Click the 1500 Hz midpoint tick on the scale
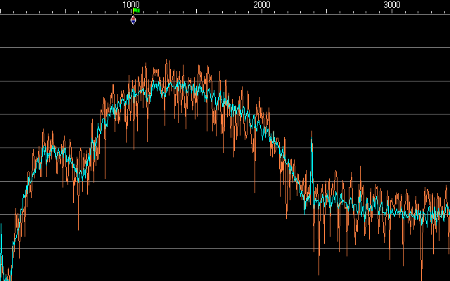 (196, 11)
